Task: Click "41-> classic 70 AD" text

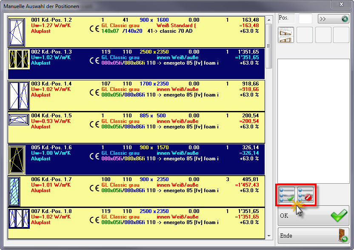Action: click(170, 31)
